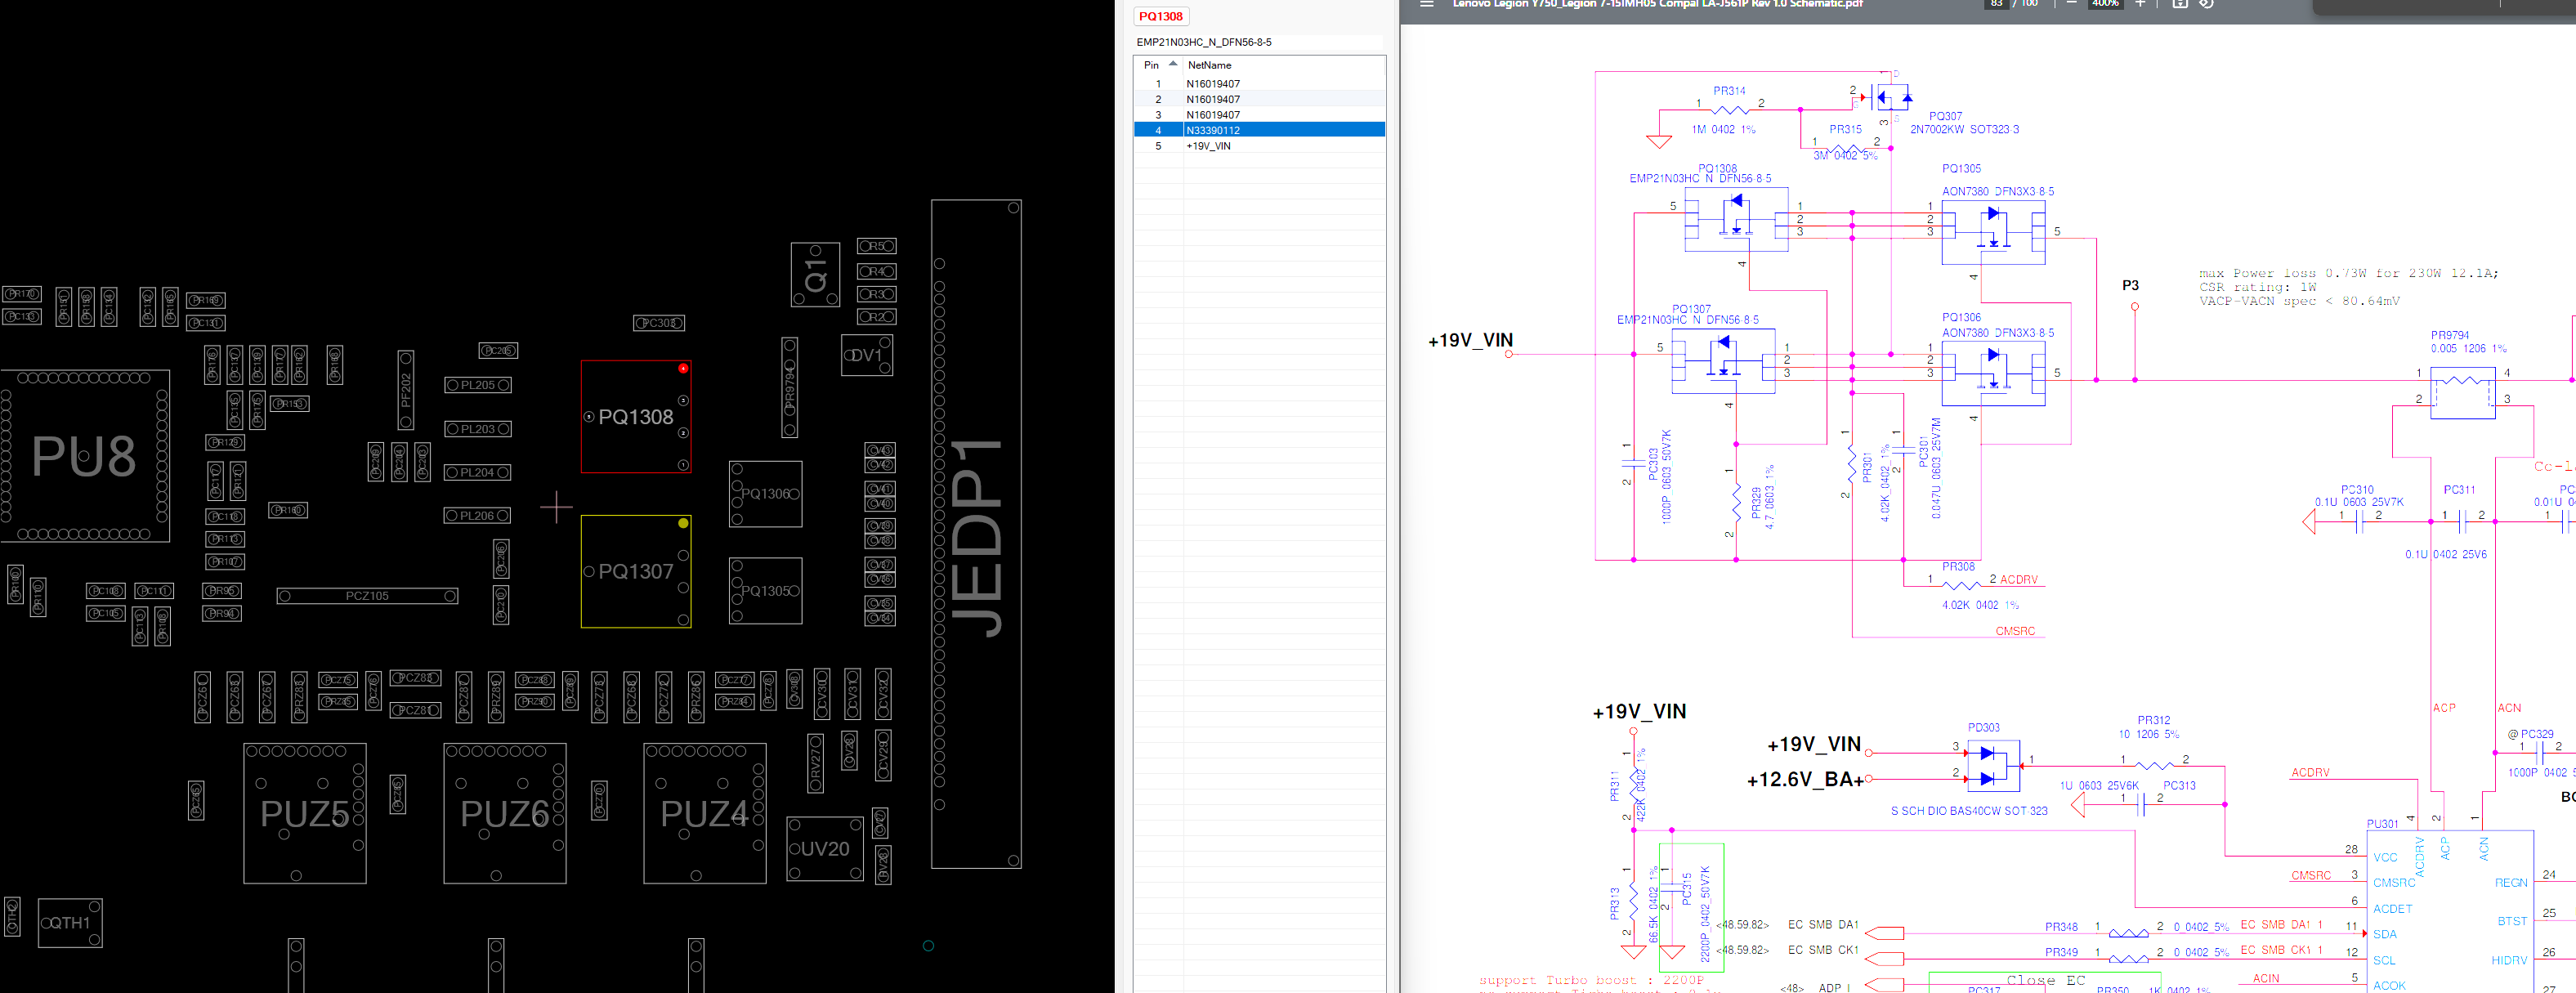Click the PDF zoom in plus button

2140,4
